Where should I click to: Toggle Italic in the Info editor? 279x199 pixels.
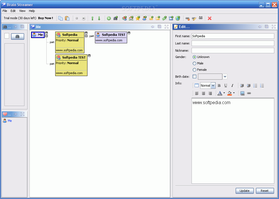pos(232,85)
